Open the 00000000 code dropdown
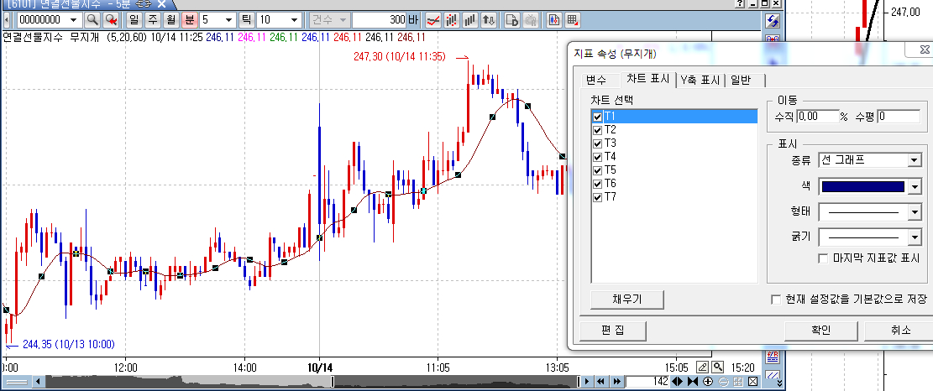933x391 pixels. 74,19
